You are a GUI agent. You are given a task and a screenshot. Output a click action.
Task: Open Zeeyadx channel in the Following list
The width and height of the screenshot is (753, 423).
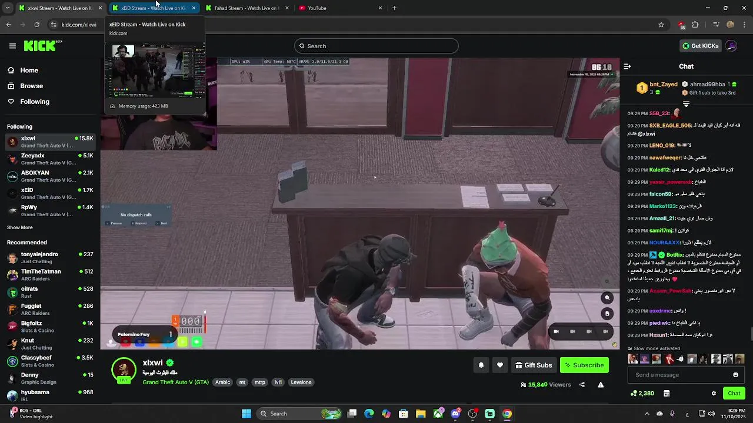click(x=50, y=159)
